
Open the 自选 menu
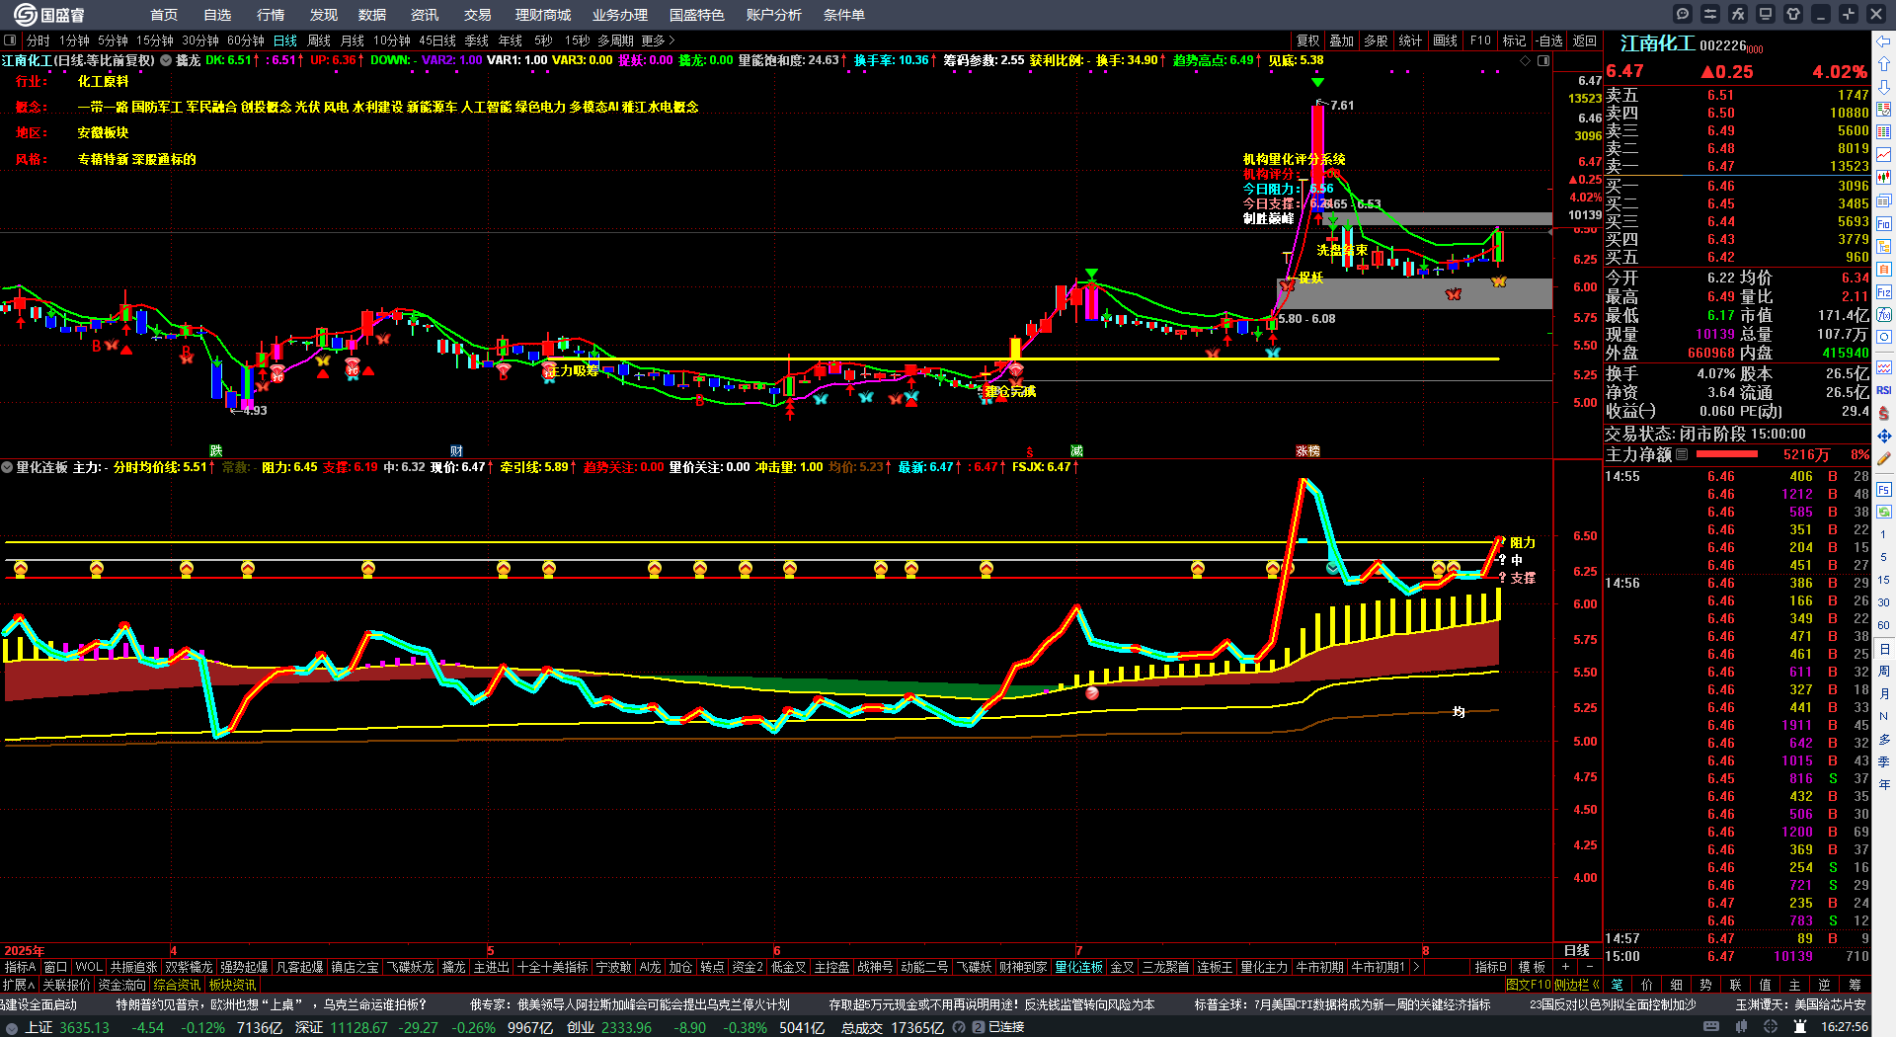point(217,15)
